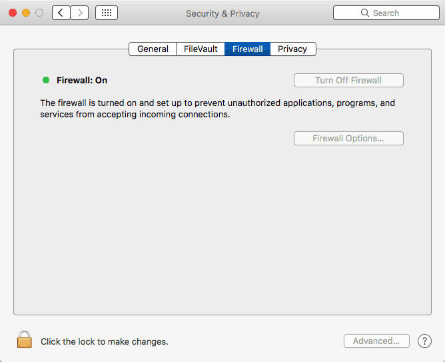Switch to the General tab
The height and width of the screenshot is (362, 445).
click(x=153, y=49)
